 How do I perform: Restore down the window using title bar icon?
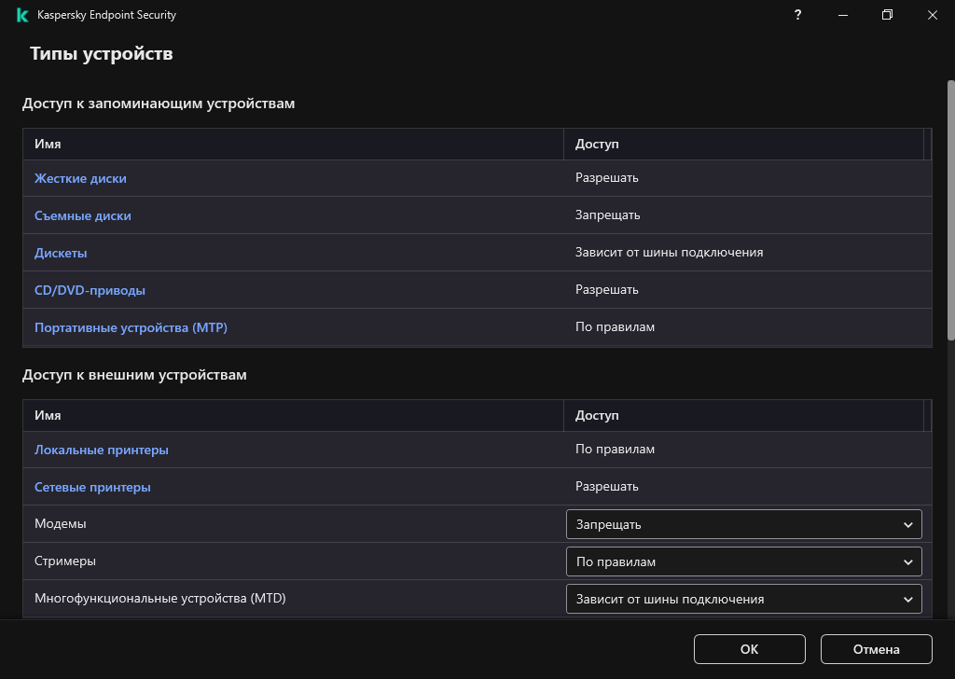coord(888,15)
